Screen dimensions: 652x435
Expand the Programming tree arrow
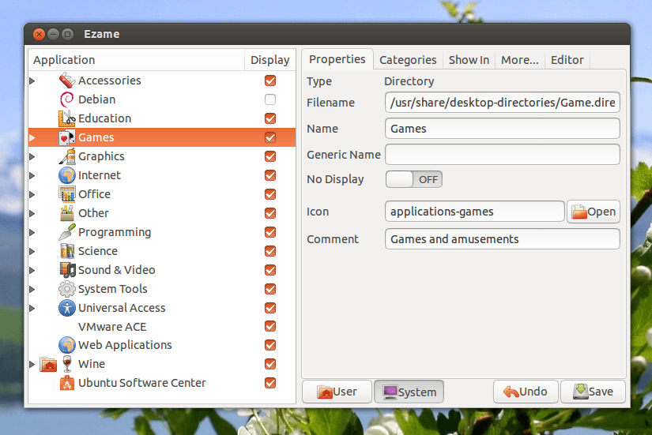[32, 232]
